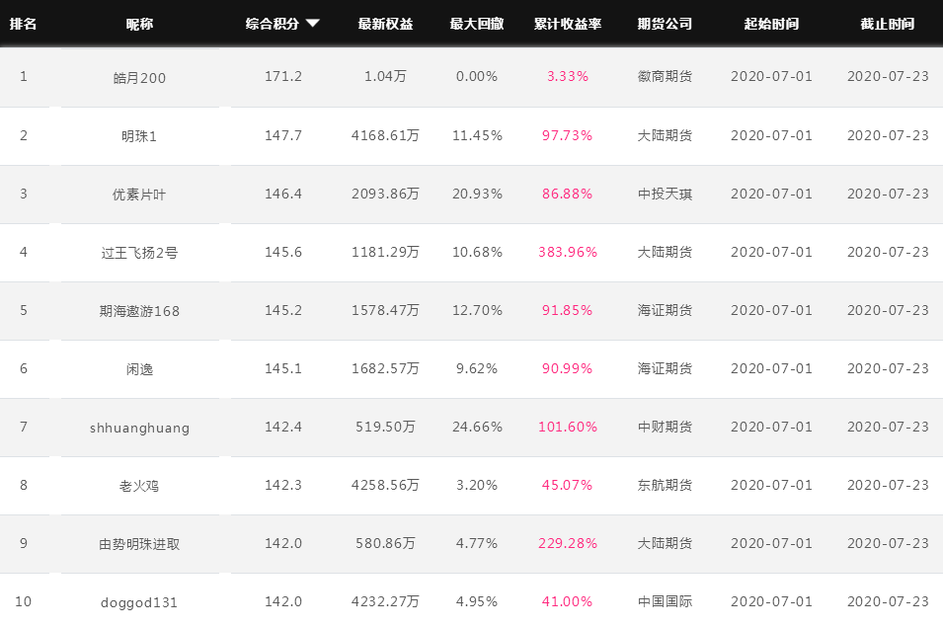Screen dimensions: 943x628
Task: Open shhuanghuang trader entry
Action: (139, 428)
